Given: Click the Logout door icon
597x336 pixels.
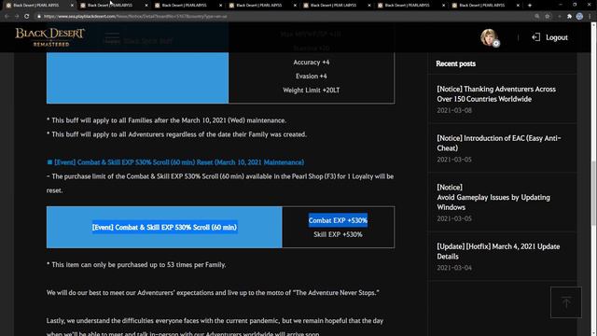Looking at the screenshot, I should [535, 37].
